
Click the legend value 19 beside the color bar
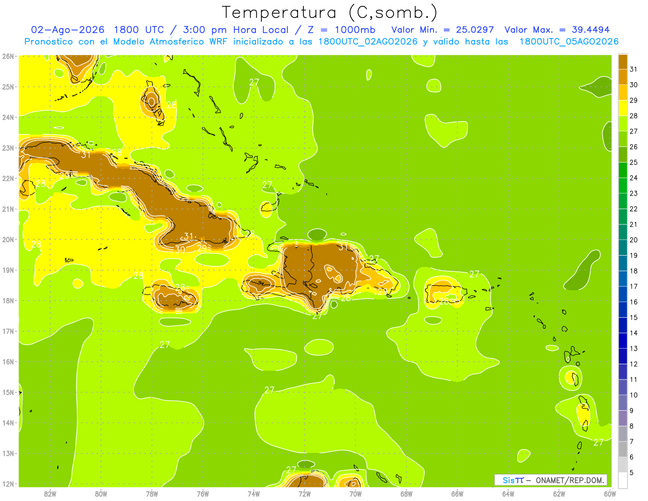[x=633, y=255]
